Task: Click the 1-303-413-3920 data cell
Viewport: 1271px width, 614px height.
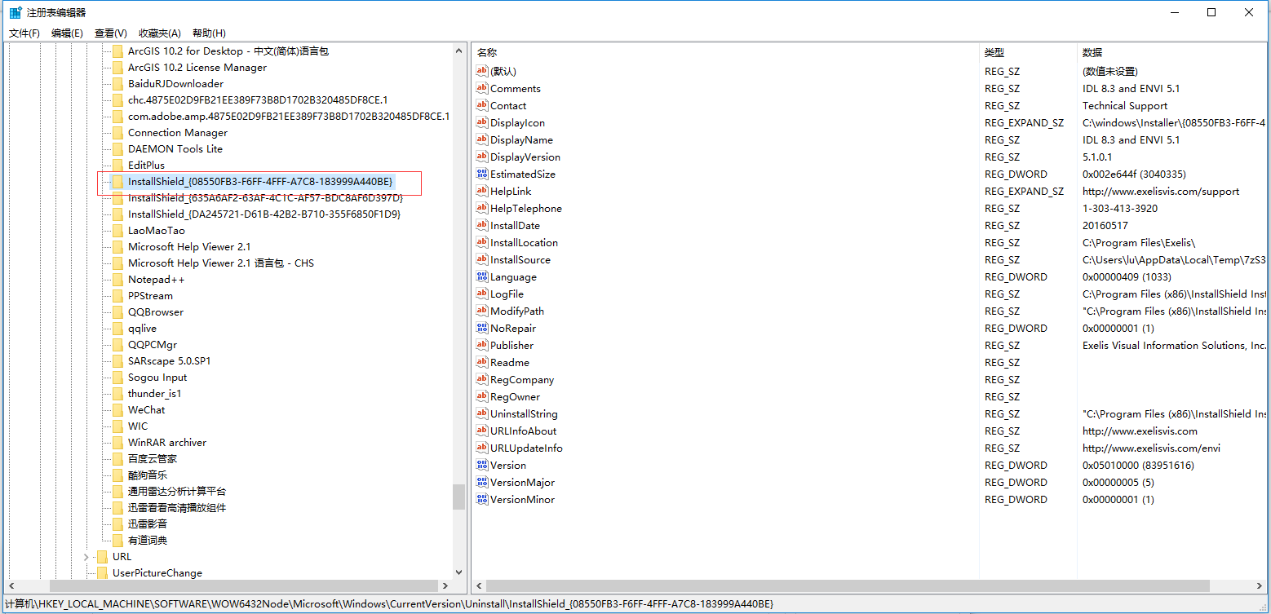Action: (1120, 209)
